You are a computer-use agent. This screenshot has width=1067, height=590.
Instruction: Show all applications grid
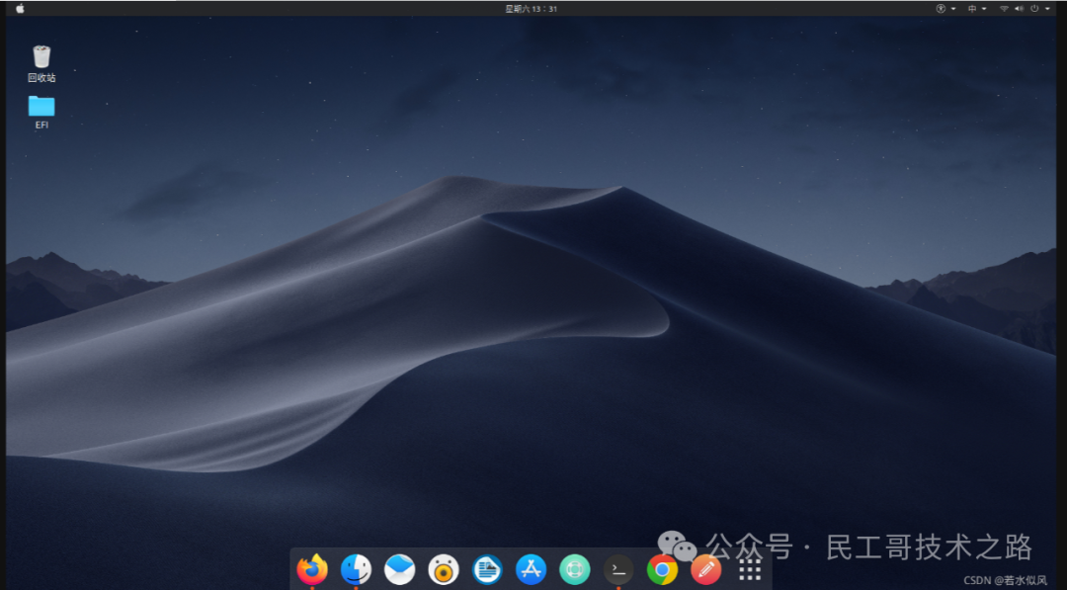coord(749,569)
